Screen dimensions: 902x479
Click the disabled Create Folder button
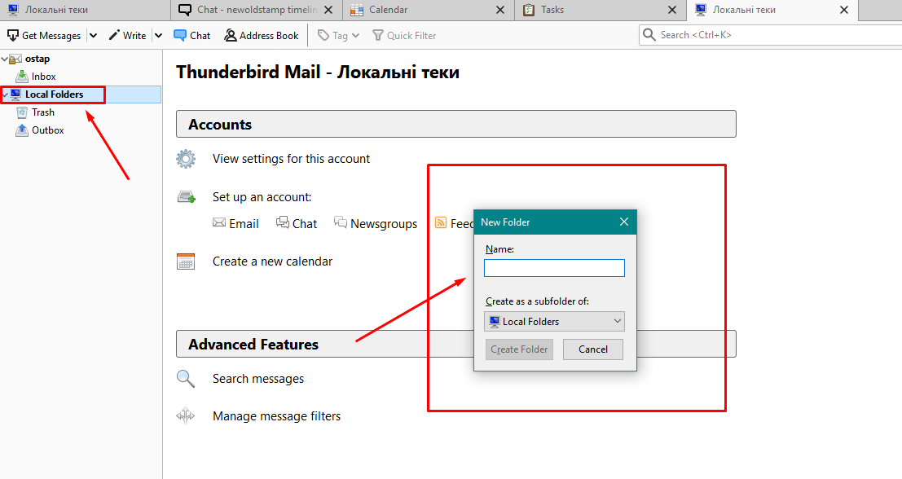pyautogui.click(x=519, y=349)
